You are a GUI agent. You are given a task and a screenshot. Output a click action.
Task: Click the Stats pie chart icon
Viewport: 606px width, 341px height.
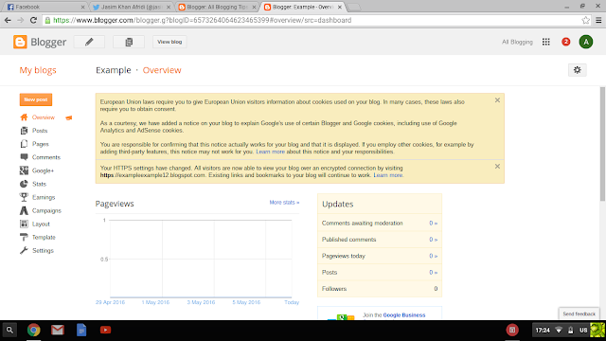24,184
